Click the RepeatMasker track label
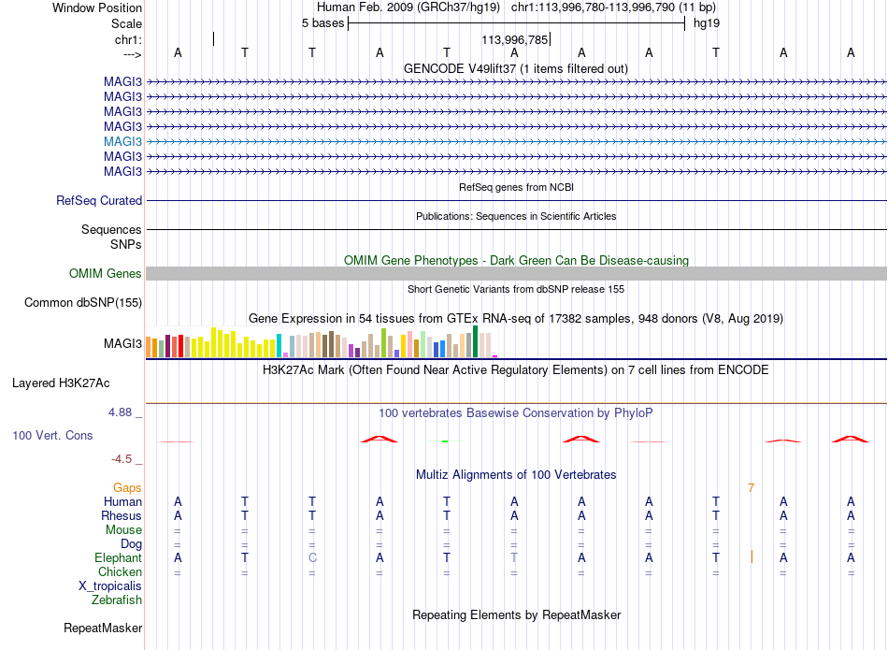Screen dimensions: 888x650 point(103,628)
